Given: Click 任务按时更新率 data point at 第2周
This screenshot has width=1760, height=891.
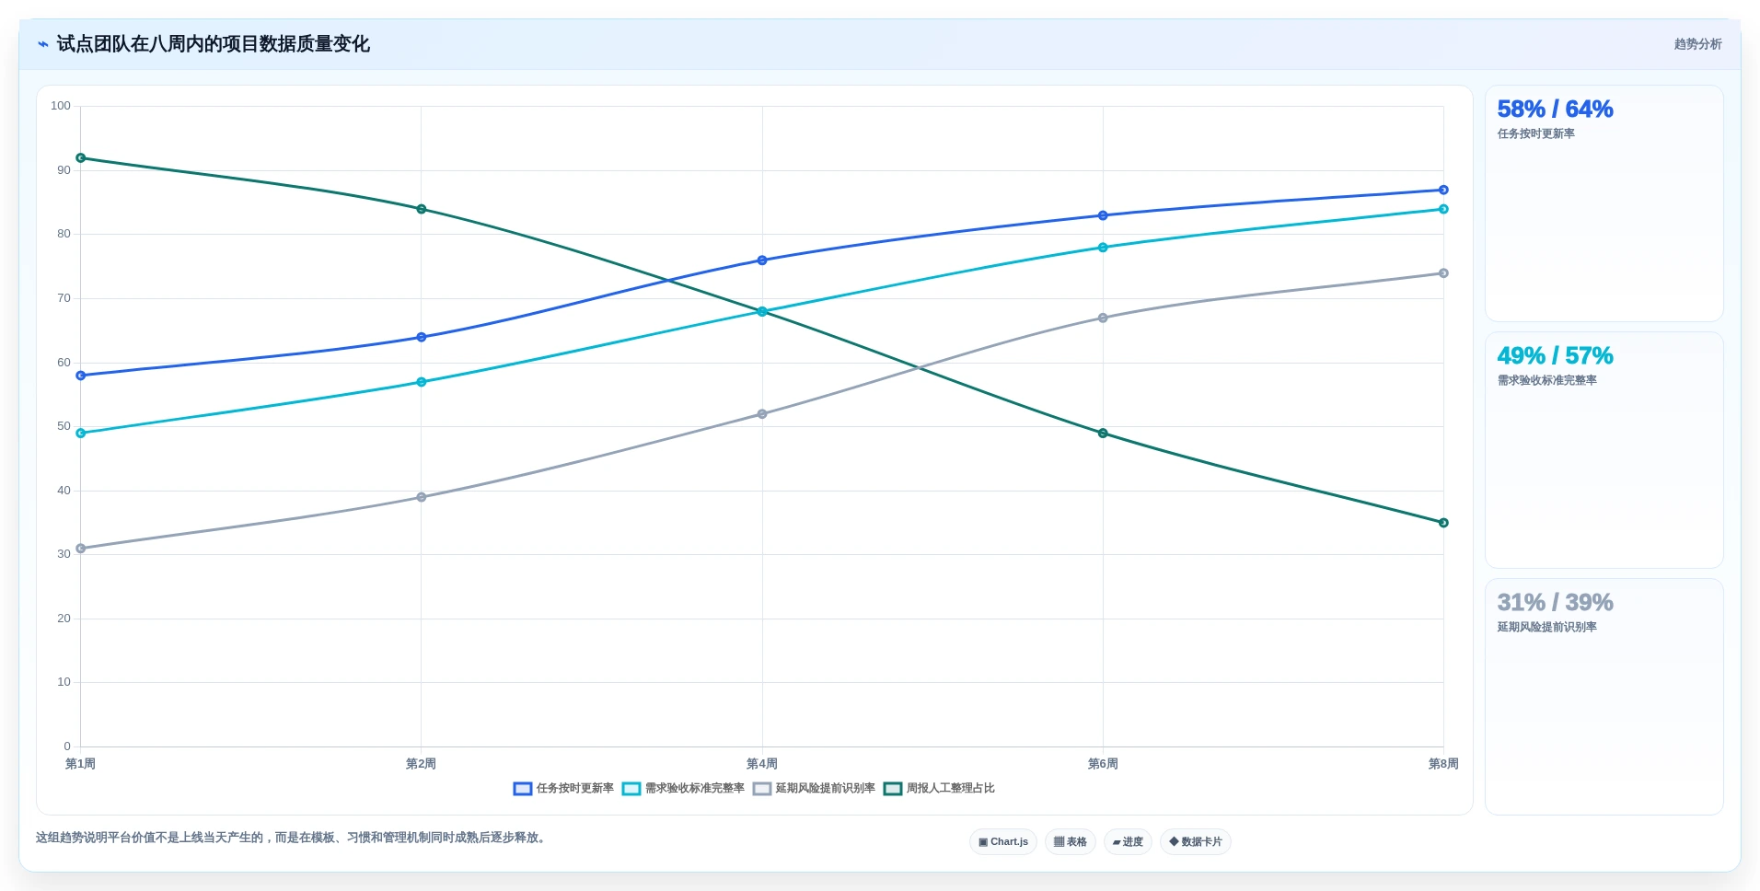Looking at the screenshot, I should [x=422, y=338].
